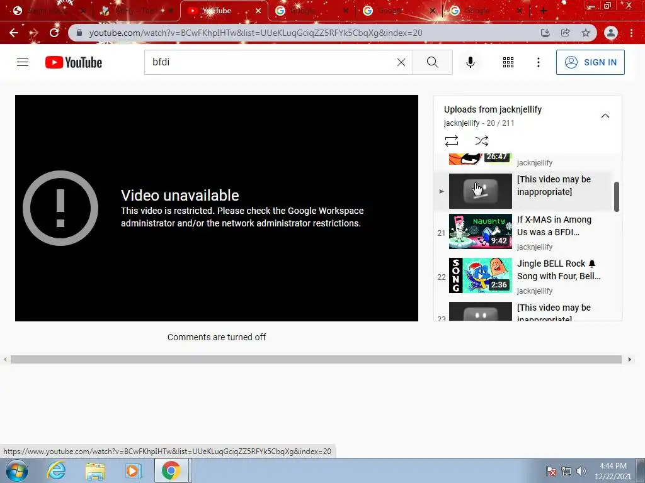Click horizontal scrollbar left arrow

[x=5, y=359]
